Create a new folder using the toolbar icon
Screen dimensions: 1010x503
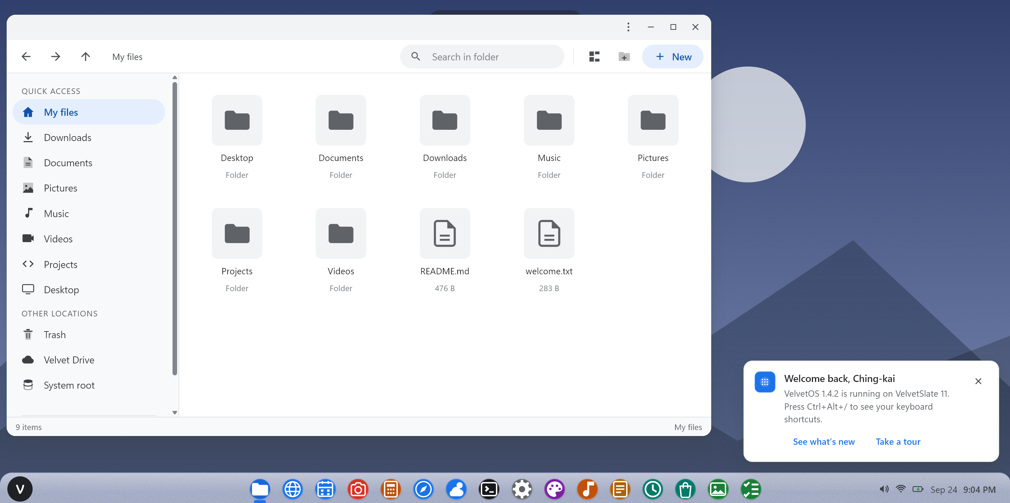pyautogui.click(x=624, y=56)
